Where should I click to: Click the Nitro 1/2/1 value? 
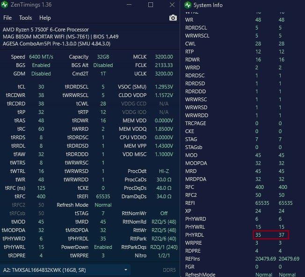[164, 255]
